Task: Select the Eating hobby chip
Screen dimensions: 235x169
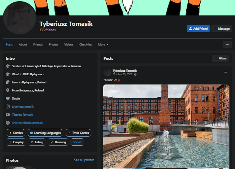Action: [37, 142]
